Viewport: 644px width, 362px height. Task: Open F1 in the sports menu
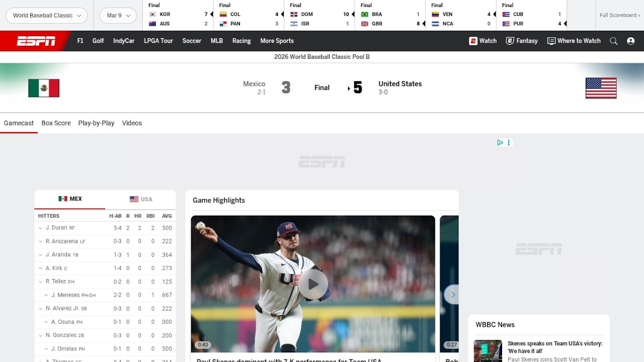[x=80, y=41]
